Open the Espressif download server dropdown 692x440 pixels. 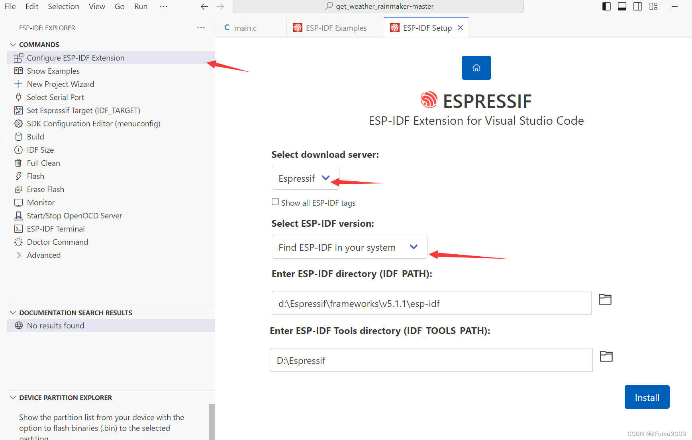[305, 178]
